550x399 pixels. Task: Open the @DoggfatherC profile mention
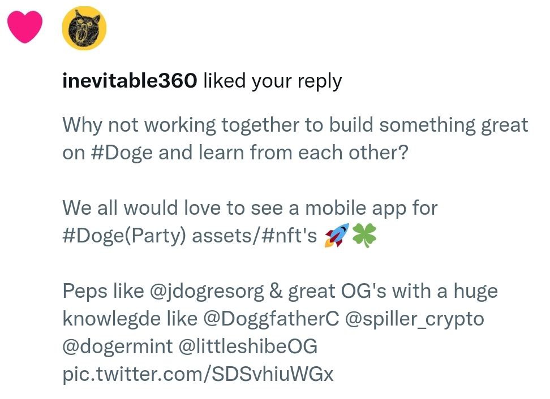(x=271, y=319)
